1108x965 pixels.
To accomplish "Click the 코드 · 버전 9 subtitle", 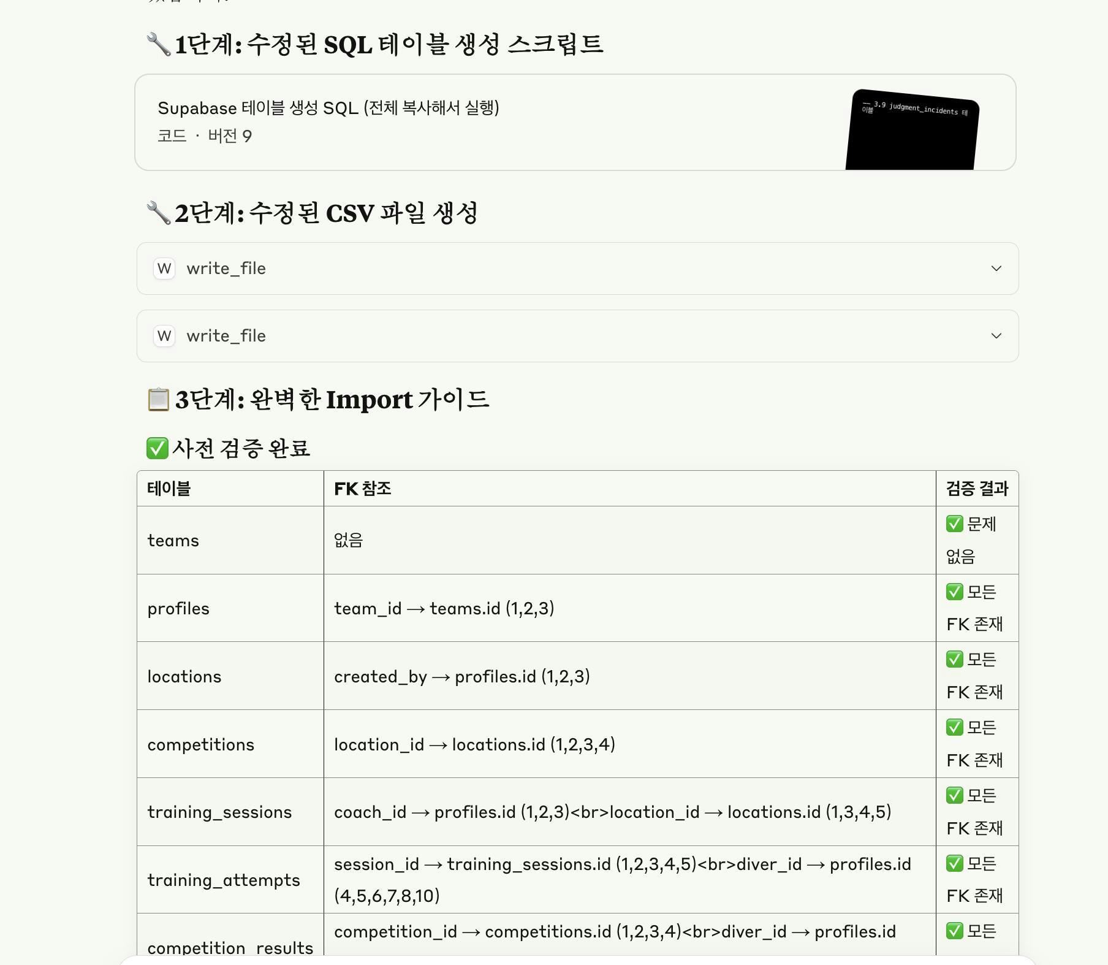I will [205, 136].
